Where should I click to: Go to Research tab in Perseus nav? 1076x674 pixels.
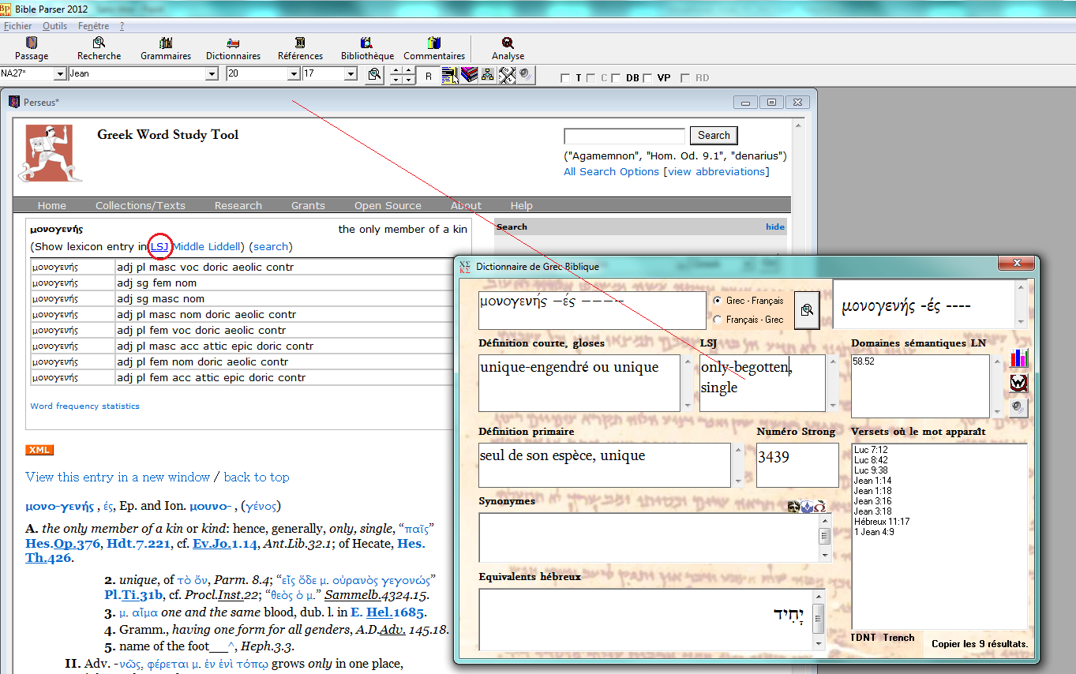click(x=238, y=205)
